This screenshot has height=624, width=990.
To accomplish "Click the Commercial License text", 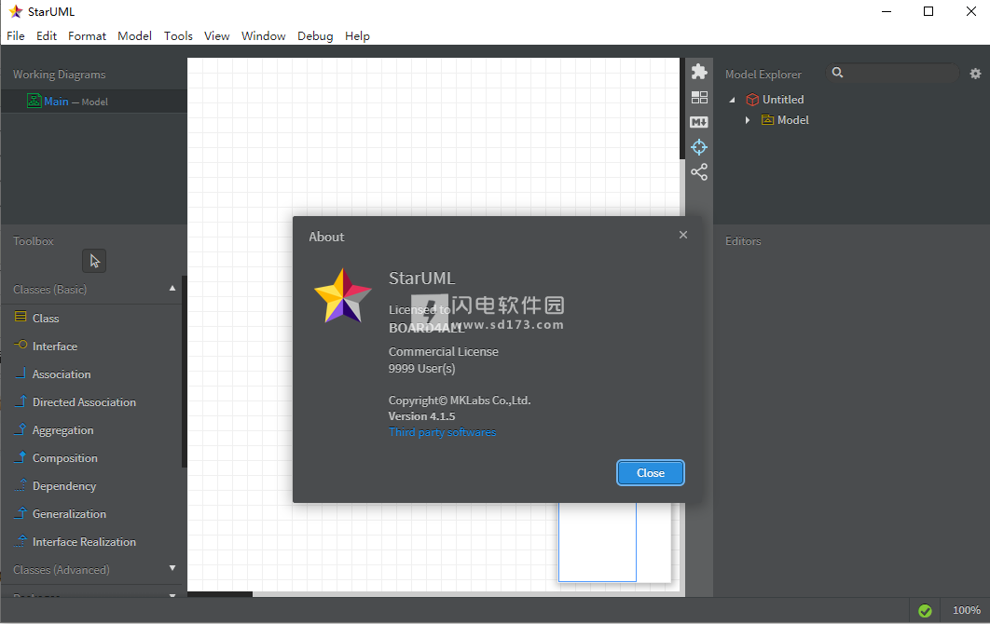I will (x=443, y=351).
